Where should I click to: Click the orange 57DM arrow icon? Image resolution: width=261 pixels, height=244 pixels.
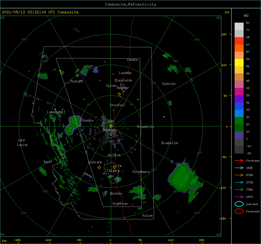point(239,175)
